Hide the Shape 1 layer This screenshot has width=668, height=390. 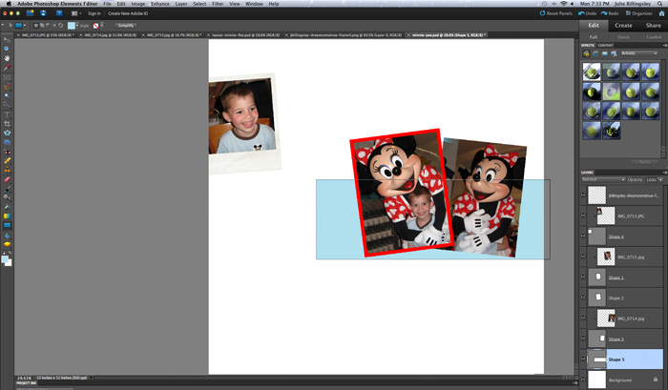click(x=583, y=277)
